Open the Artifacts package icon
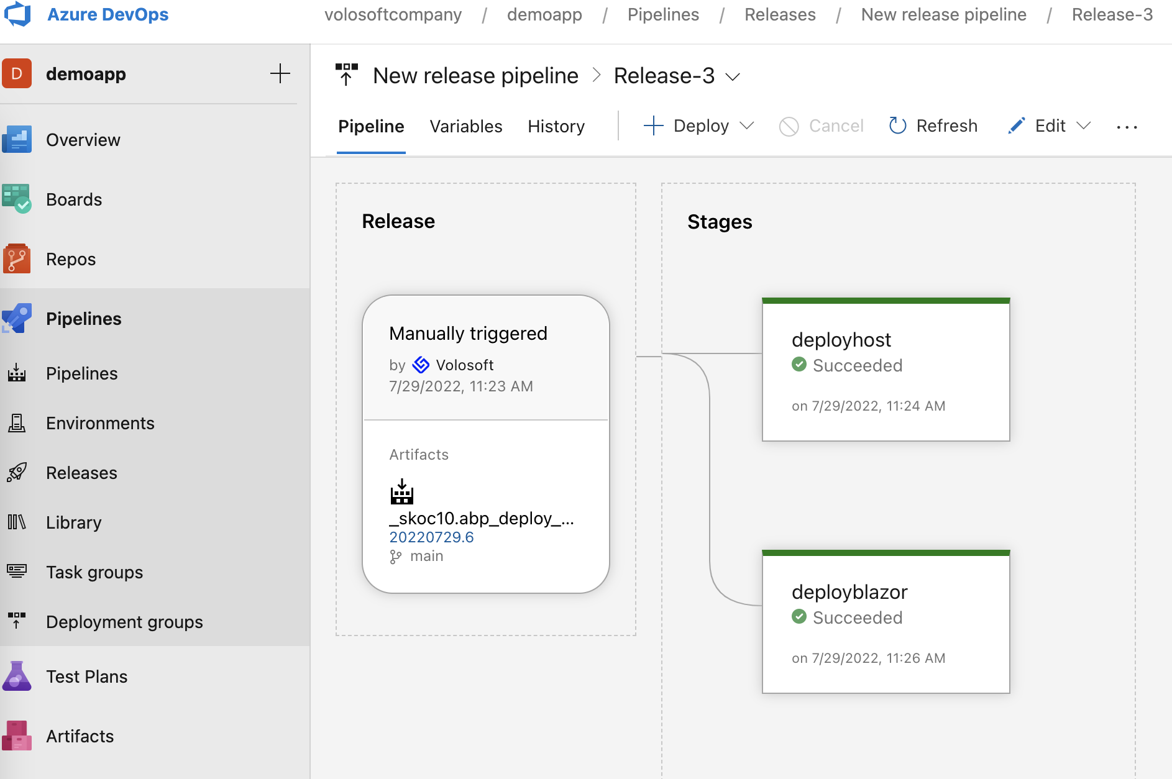1172x779 pixels. 17,736
